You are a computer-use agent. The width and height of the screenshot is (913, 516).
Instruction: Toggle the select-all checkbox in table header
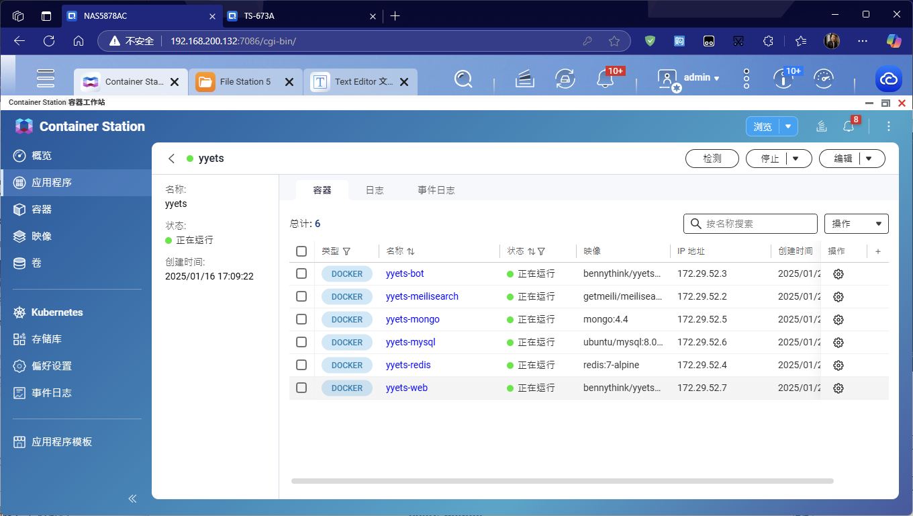click(301, 251)
